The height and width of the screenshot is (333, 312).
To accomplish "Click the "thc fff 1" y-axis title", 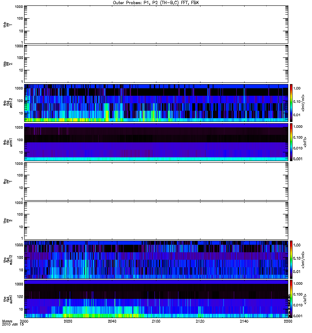I will point(7,181).
